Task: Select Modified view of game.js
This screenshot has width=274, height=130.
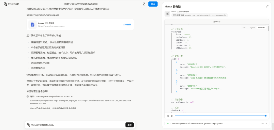Action: tap(261, 27)
